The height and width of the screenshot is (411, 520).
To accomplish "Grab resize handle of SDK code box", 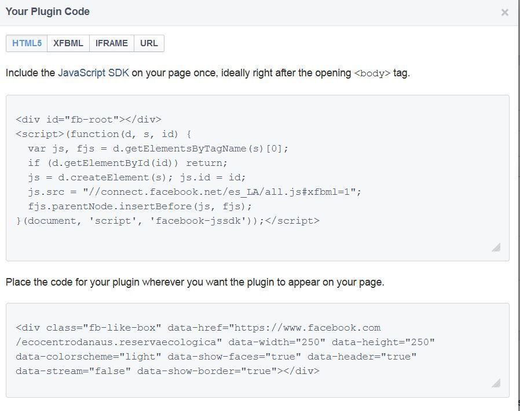I will pos(496,247).
